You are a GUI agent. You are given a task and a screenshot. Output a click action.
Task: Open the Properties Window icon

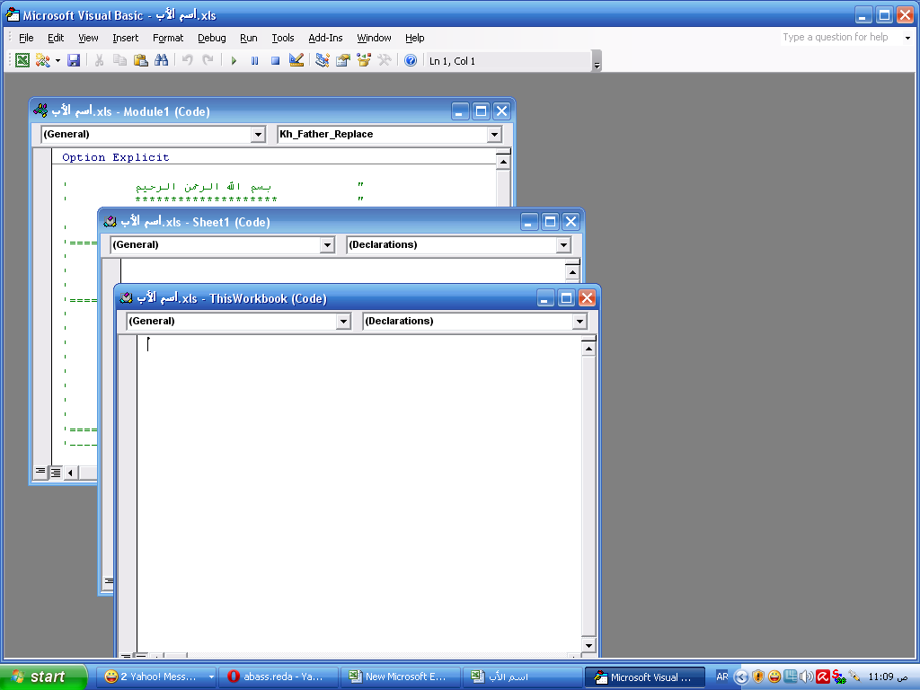point(342,60)
